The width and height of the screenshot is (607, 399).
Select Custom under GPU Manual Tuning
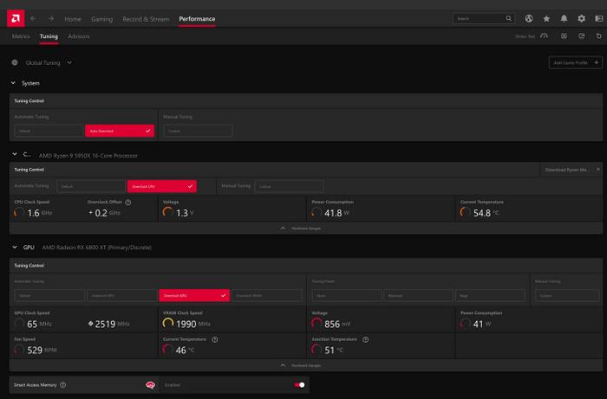tap(567, 295)
